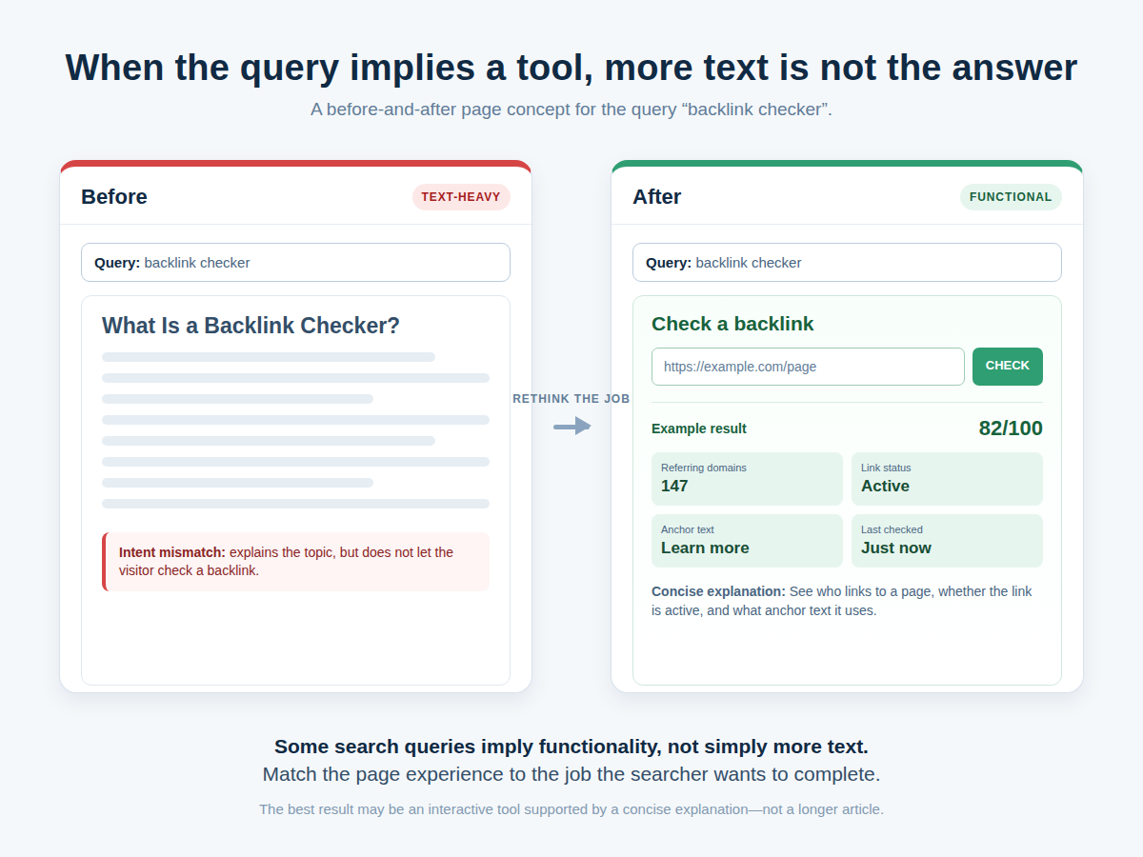The height and width of the screenshot is (857, 1143).
Task: Click the Link status Active tile
Action: pyautogui.click(x=947, y=479)
